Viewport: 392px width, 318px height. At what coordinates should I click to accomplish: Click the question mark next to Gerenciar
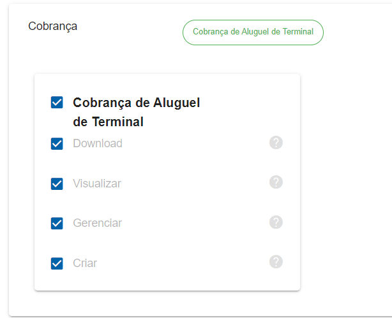coord(276,222)
